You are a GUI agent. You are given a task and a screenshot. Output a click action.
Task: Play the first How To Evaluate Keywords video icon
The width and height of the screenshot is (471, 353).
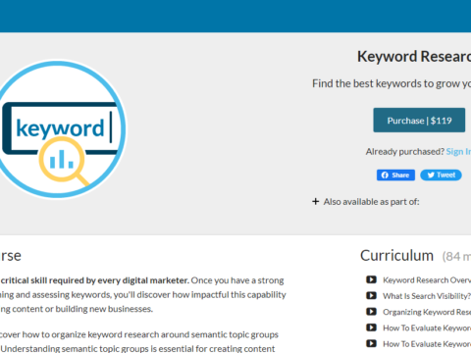tap(371, 328)
